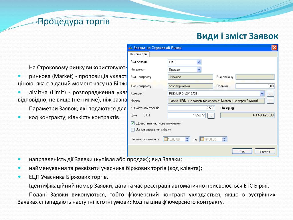
Task: Click the Назва Індекс UIRD field
Action: pyautogui.click(x=216, y=101)
